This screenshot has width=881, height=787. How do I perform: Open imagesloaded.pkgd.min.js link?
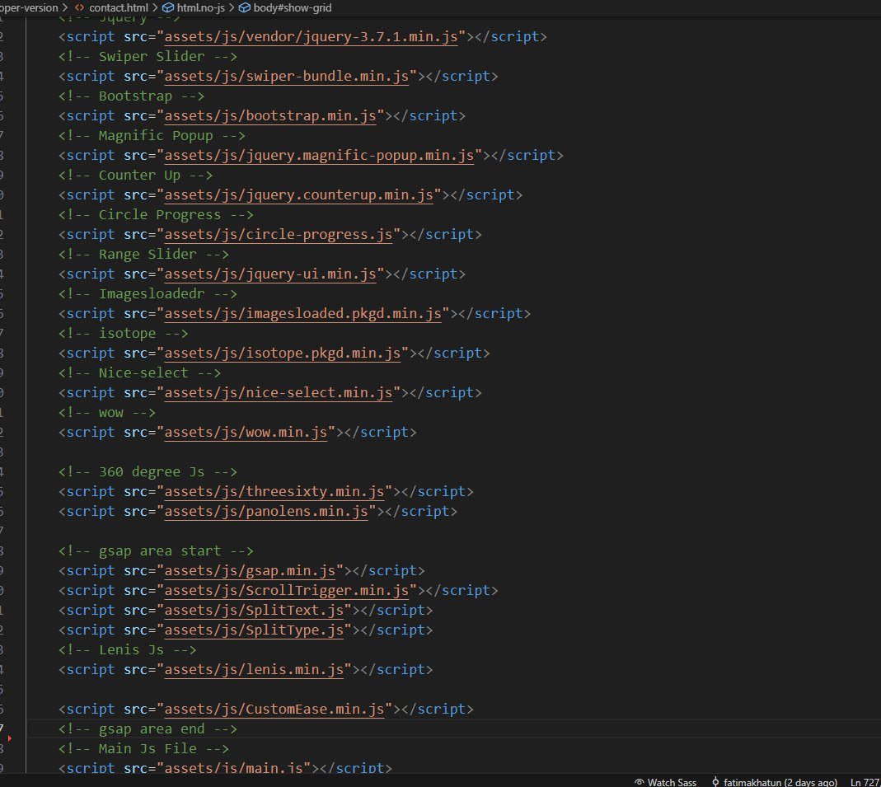point(302,313)
